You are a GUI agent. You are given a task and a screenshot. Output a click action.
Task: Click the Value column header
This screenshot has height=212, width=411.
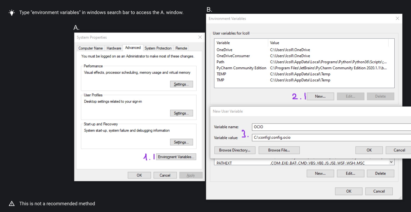pyautogui.click(x=328, y=43)
